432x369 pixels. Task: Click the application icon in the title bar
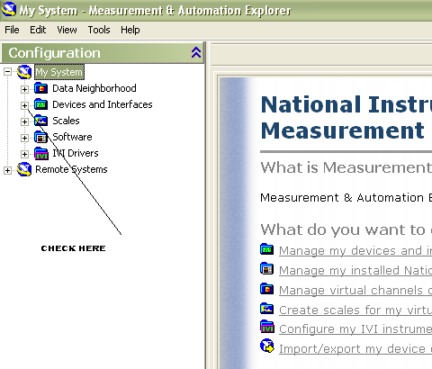click(x=9, y=9)
